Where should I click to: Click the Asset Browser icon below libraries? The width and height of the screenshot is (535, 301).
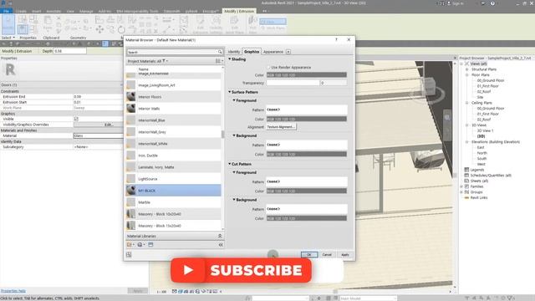pyautogui.click(x=140, y=245)
